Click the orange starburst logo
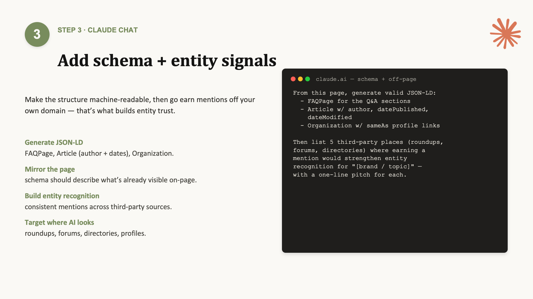The width and height of the screenshot is (533, 299). [505, 33]
